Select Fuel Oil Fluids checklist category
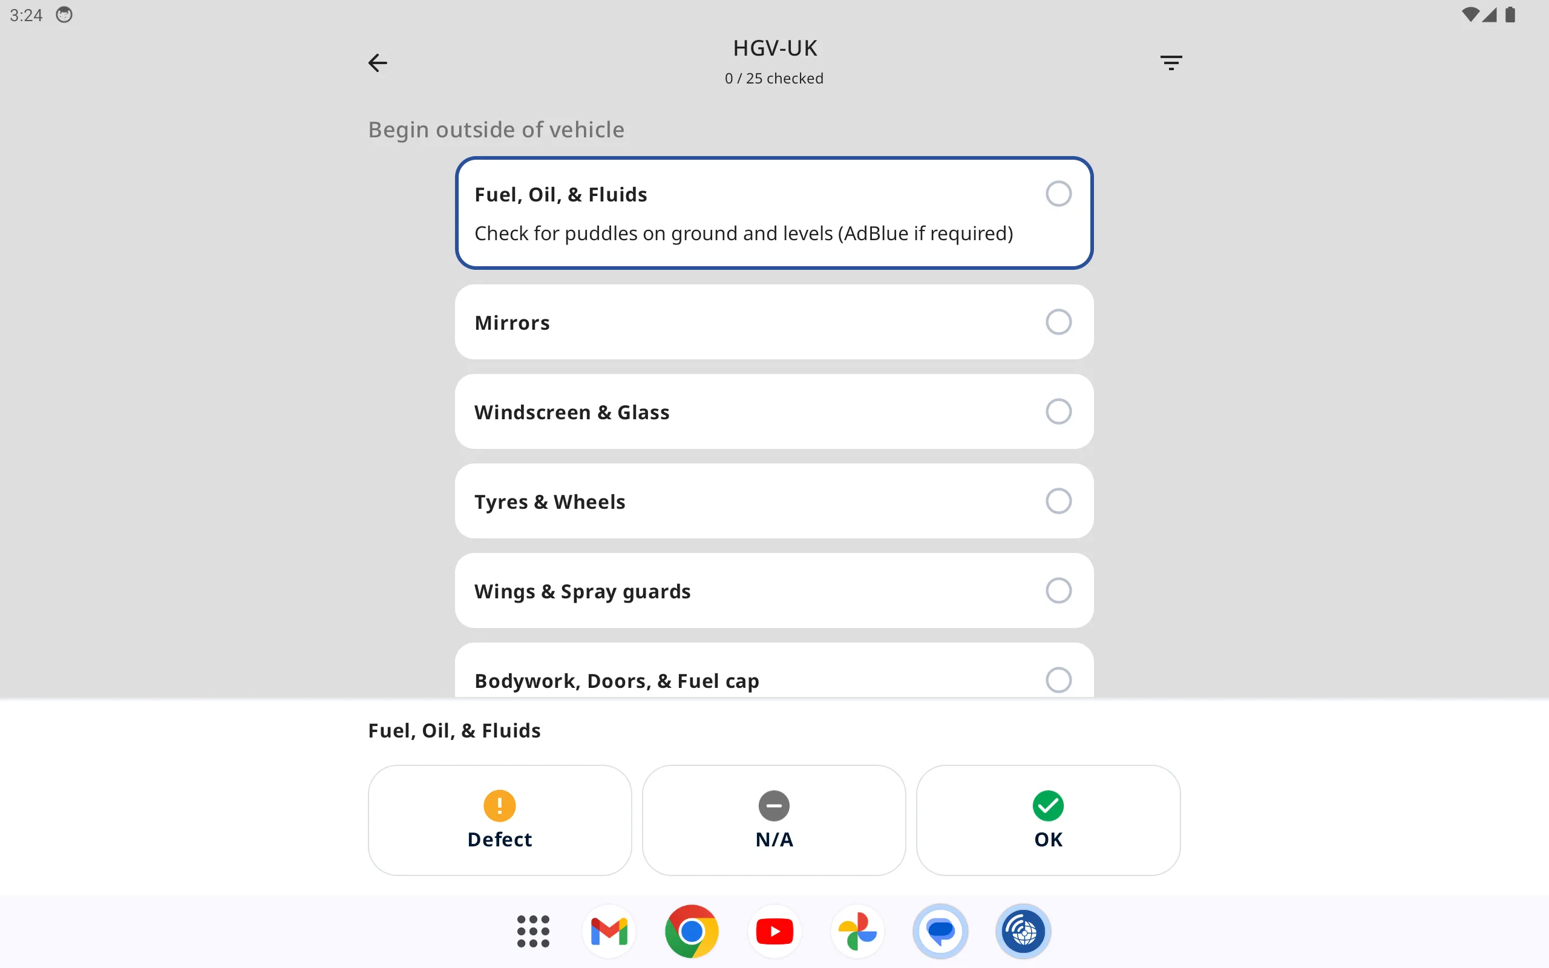1549x968 pixels. pyautogui.click(x=774, y=212)
